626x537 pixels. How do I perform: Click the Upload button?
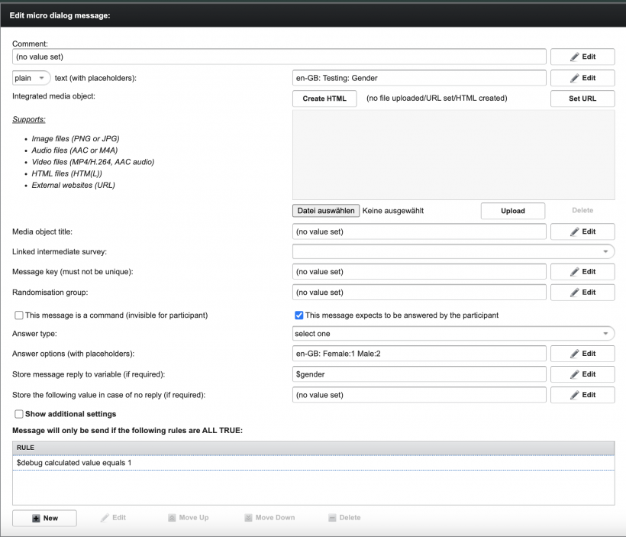[x=513, y=211]
